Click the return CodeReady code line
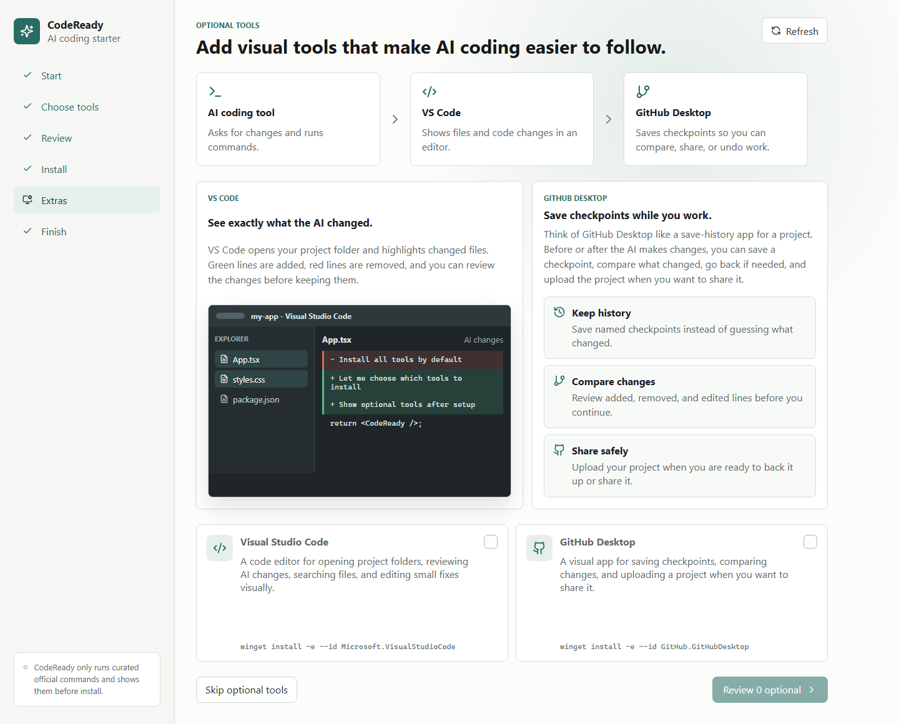The width and height of the screenshot is (899, 724). pos(376,423)
